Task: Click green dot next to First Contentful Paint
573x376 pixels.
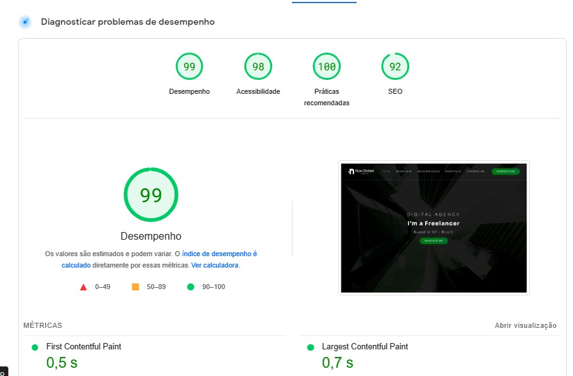Action: [x=35, y=347]
